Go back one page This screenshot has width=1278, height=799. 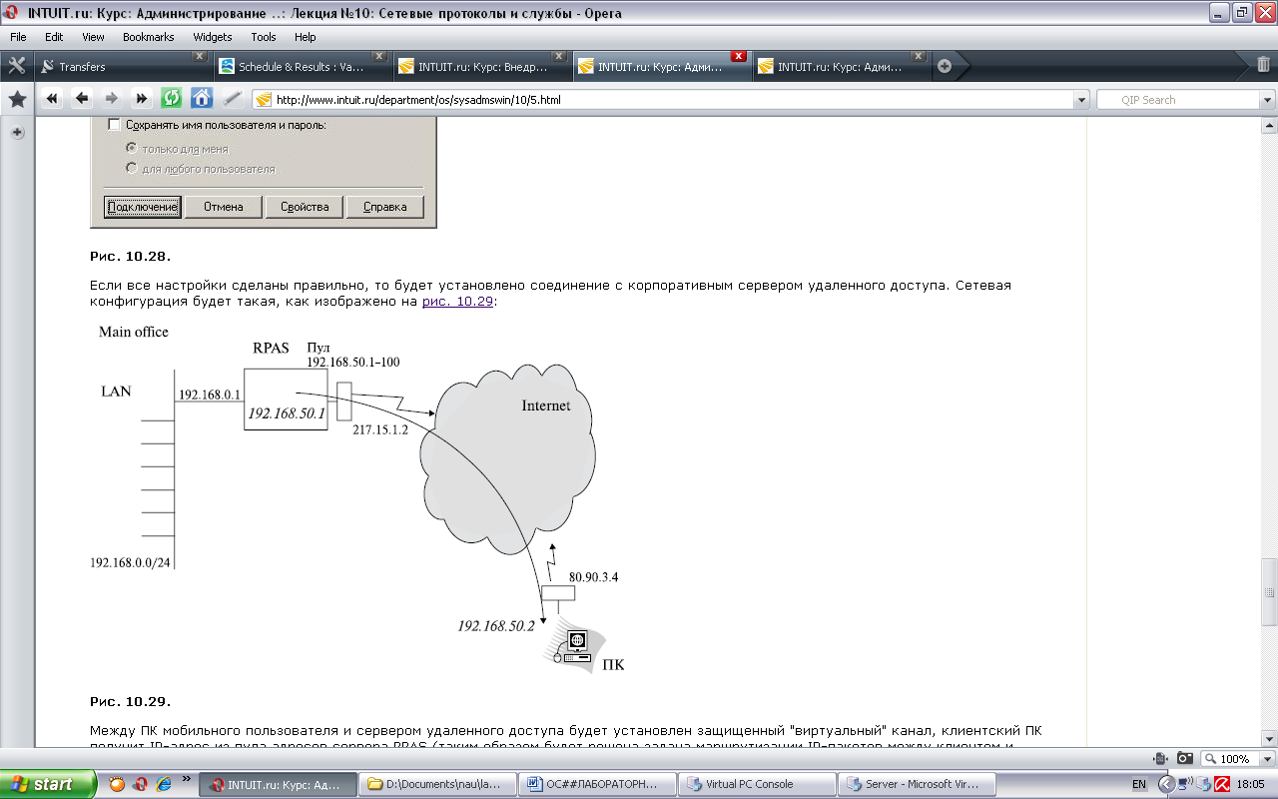(82, 99)
